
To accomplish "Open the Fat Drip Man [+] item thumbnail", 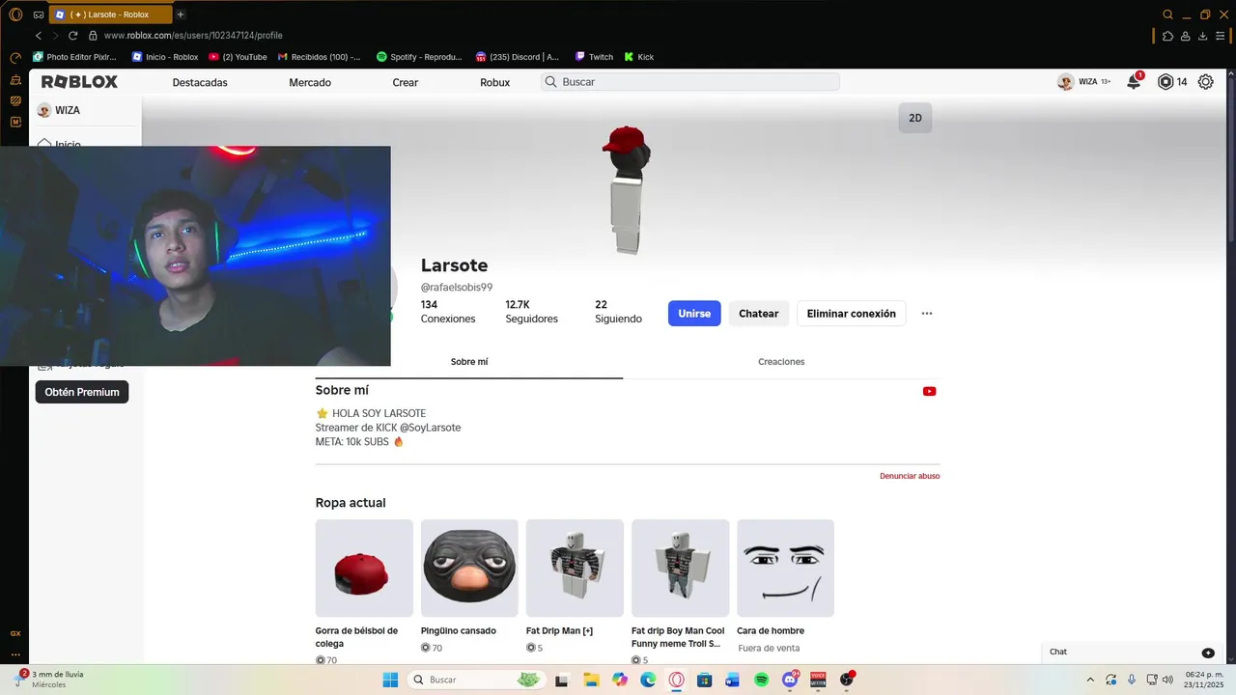I will 575,569.
